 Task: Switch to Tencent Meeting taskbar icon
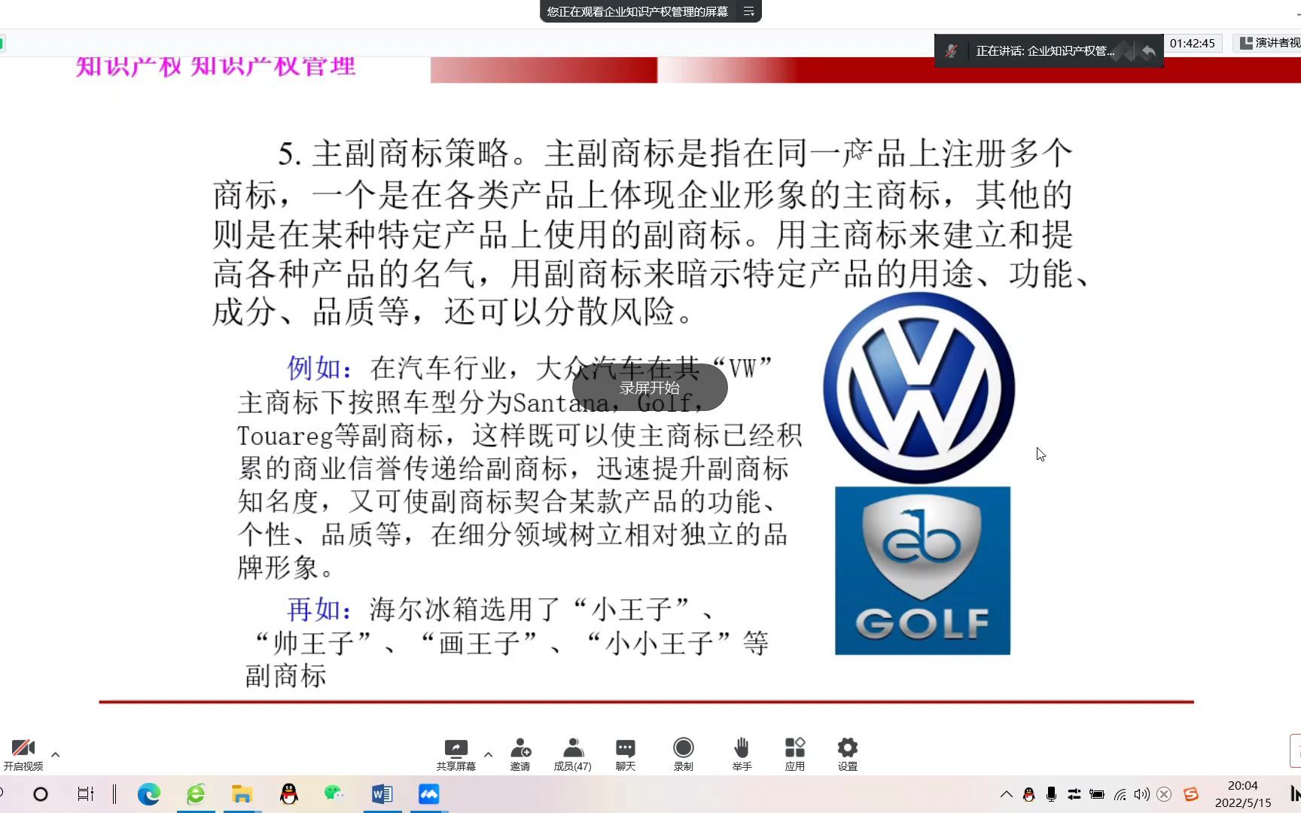coord(428,794)
